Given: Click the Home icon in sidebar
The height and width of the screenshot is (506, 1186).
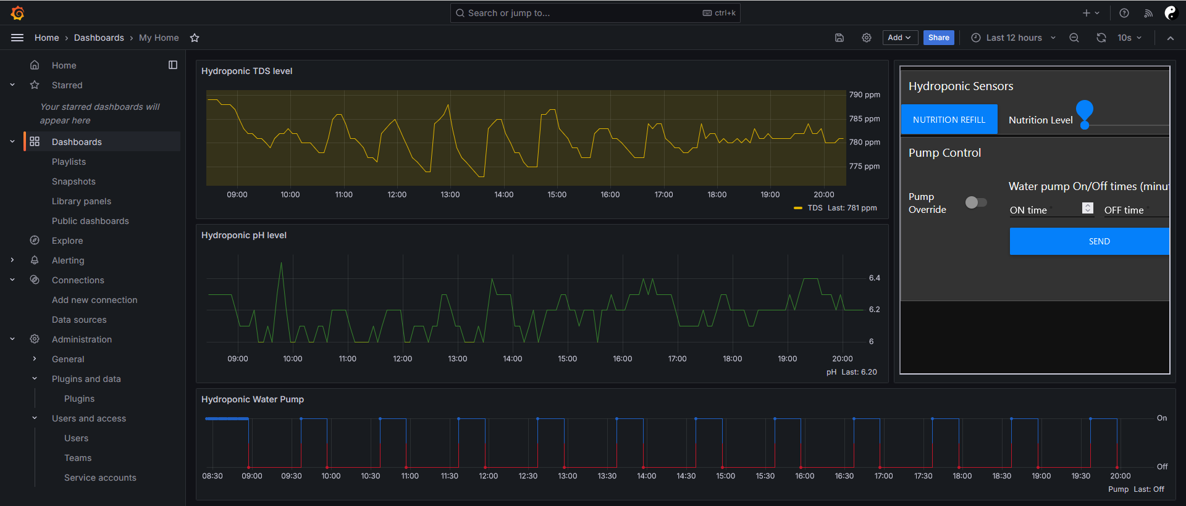Looking at the screenshot, I should 35,65.
